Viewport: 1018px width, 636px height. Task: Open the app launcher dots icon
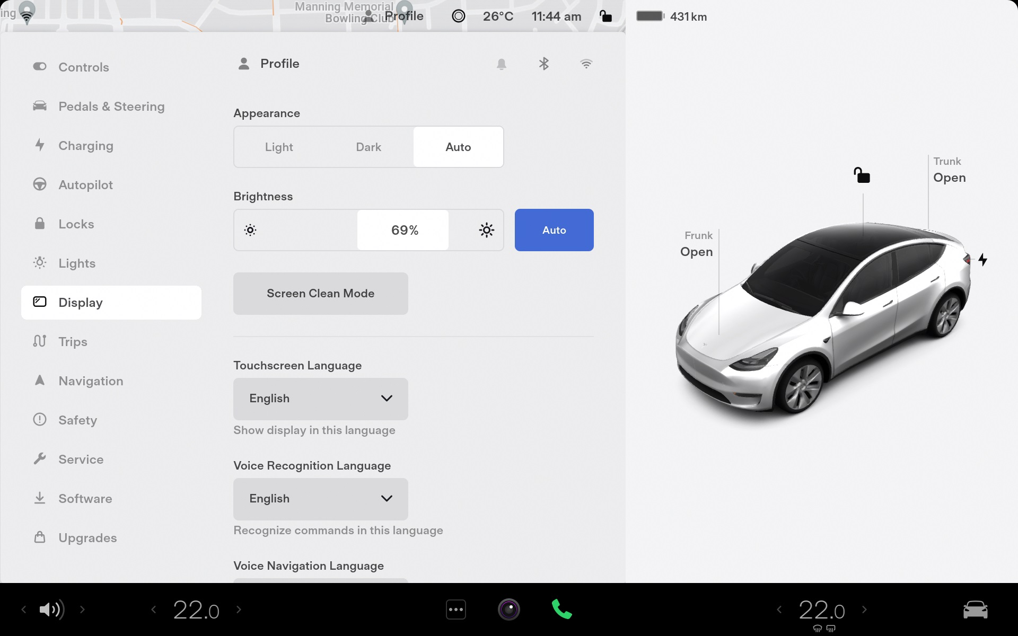456,609
